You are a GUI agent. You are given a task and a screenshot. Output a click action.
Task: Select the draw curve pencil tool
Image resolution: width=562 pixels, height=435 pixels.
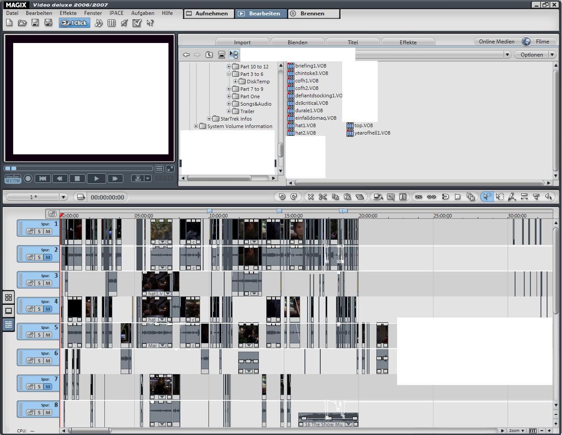click(512, 197)
